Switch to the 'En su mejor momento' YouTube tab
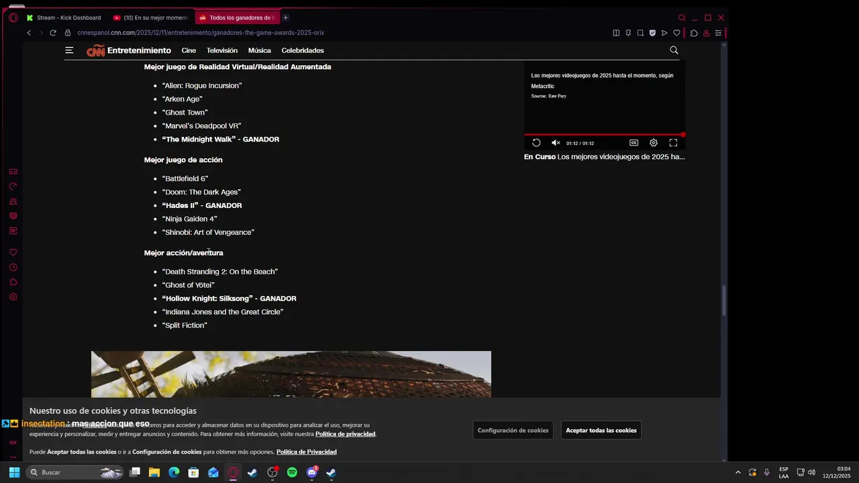This screenshot has width=859, height=483. [150, 17]
